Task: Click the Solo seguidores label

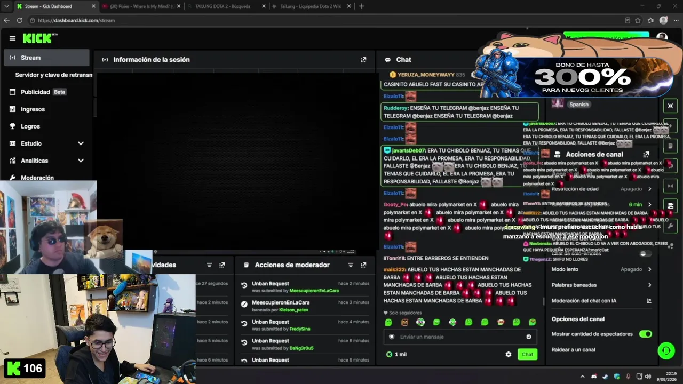Action: click(x=403, y=313)
